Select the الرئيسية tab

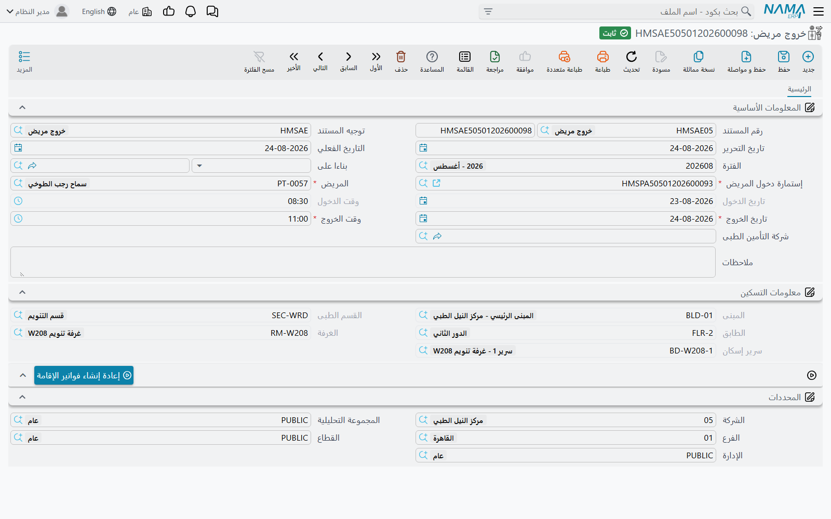click(x=799, y=89)
